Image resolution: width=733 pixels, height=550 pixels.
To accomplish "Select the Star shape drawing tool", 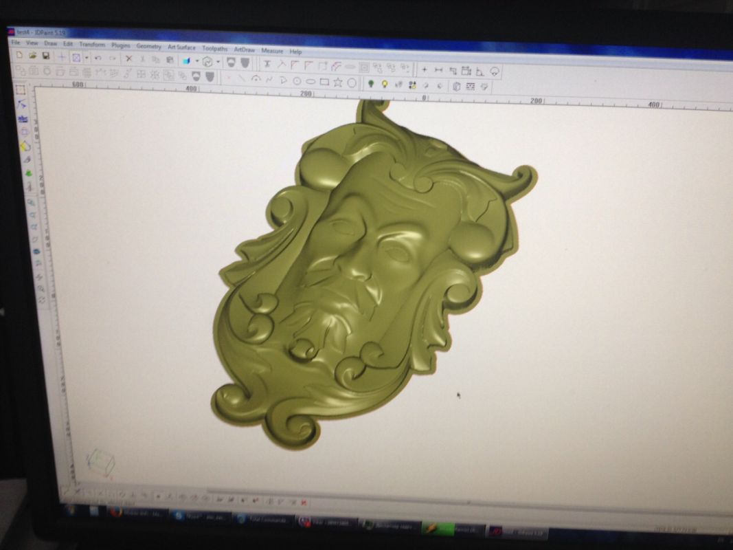I will (x=338, y=82).
